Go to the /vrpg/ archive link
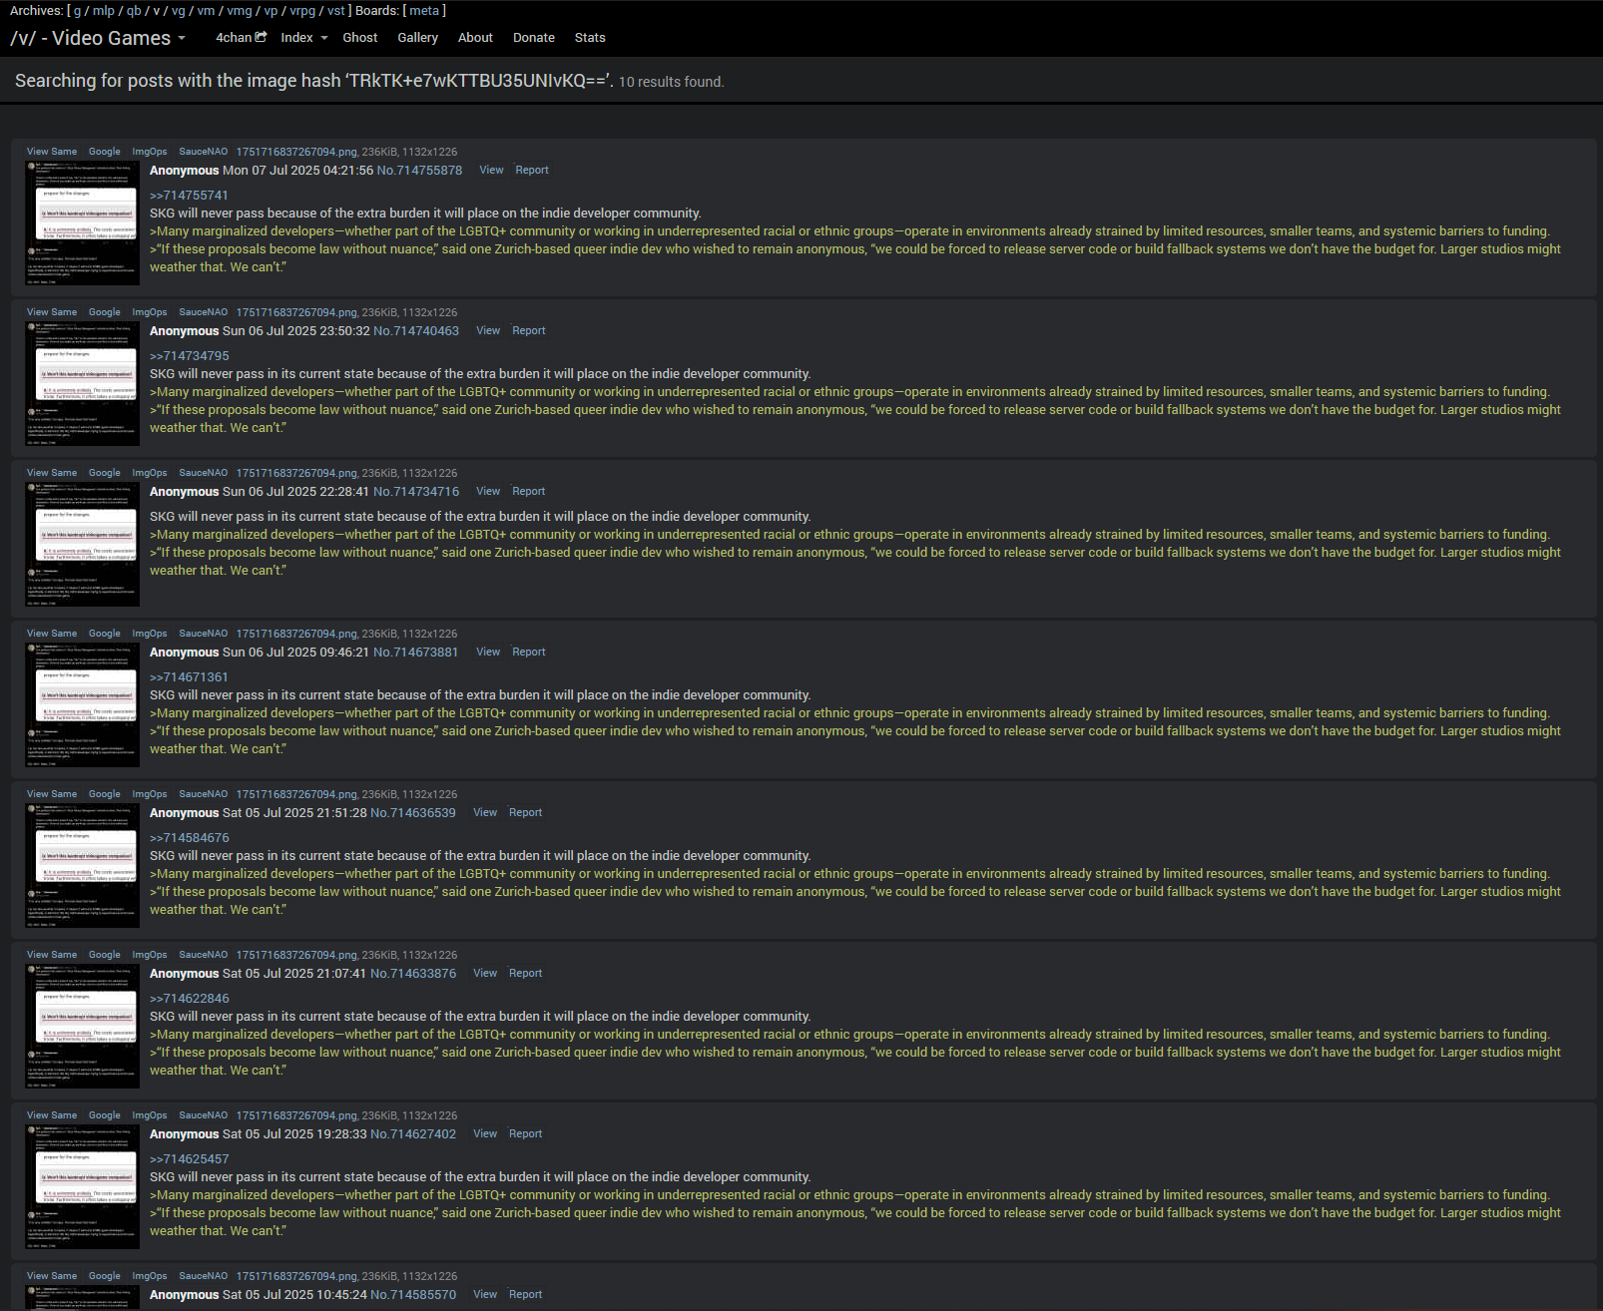The height and width of the screenshot is (1311, 1603). (303, 11)
